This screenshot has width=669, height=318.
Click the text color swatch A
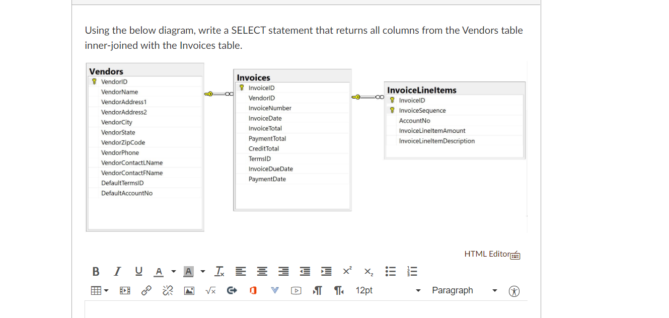(159, 272)
